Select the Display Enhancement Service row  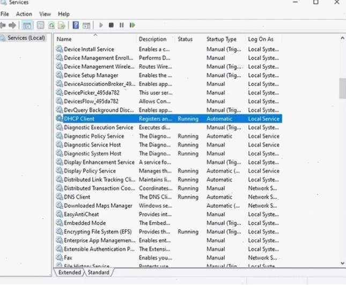tap(169, 162)
